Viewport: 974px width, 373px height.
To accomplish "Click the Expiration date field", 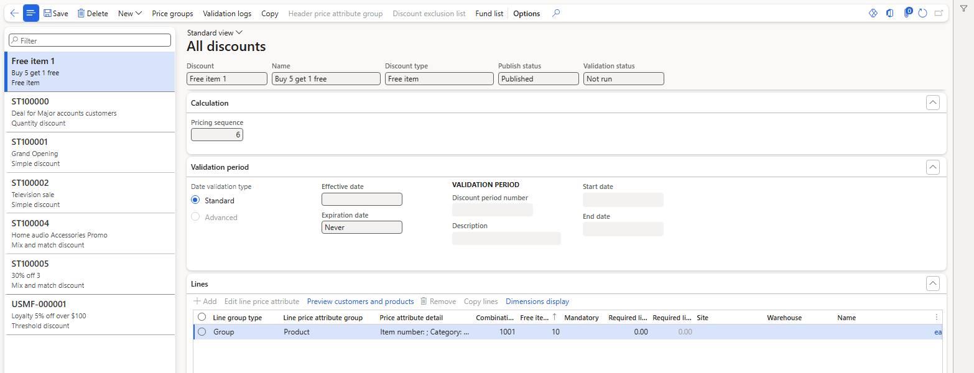I will coord(362,228).
